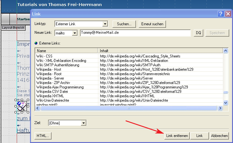Open the Linktyp dropdown
233x143 pixels.
pos(105,24)
